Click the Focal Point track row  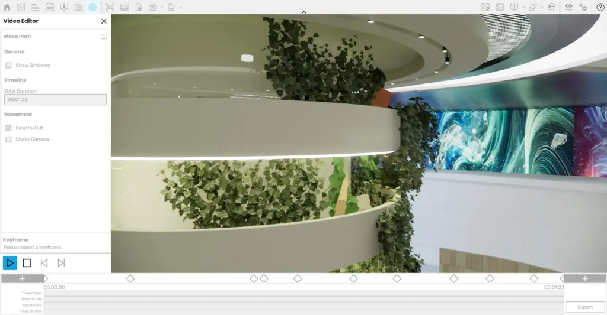[x=303, y=305]
